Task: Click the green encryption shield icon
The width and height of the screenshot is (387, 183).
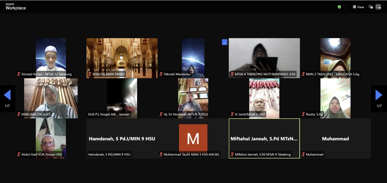Action: [x=339, y=7]
